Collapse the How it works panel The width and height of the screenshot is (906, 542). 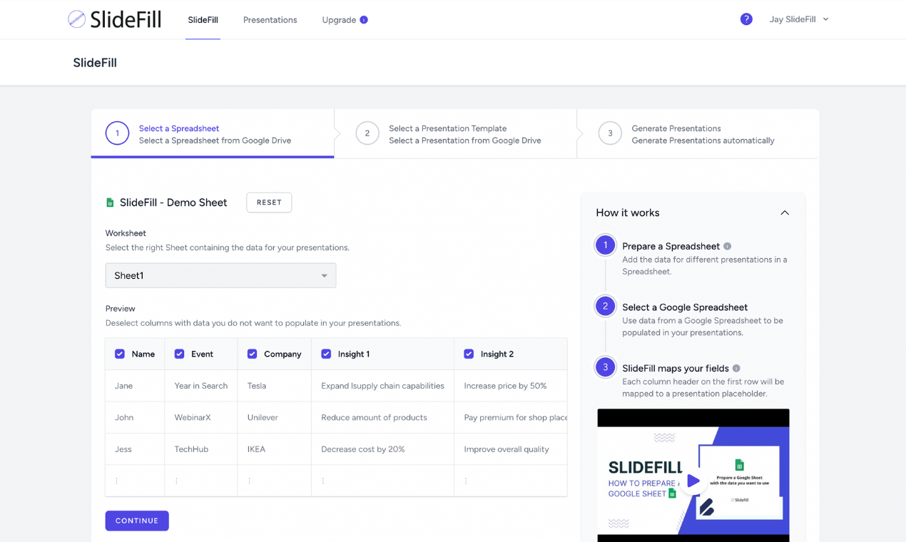pos(785,213)
